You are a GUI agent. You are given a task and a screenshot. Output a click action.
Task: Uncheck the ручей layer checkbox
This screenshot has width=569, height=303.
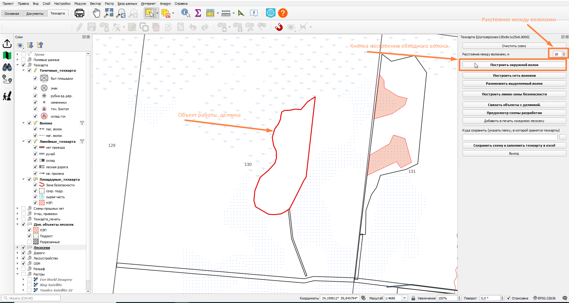(35, 154)
